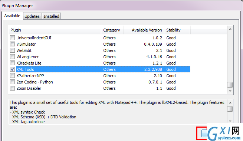This screenshot has height=141, width=243.
Task: Enable the WLangLexer plugin checkbox
Action: coord(12,57)
